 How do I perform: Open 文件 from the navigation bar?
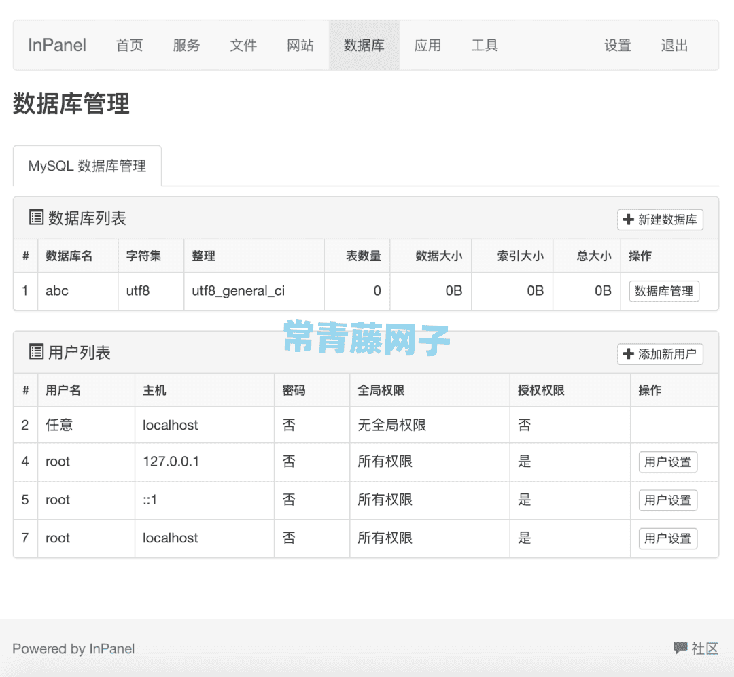click(x=243, y=45)
